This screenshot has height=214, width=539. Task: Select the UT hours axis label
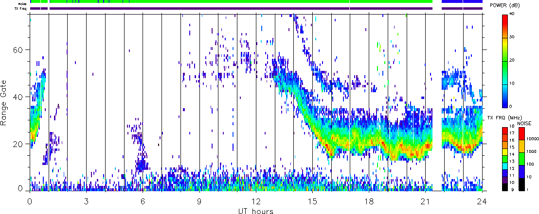(x=256, y=211)
